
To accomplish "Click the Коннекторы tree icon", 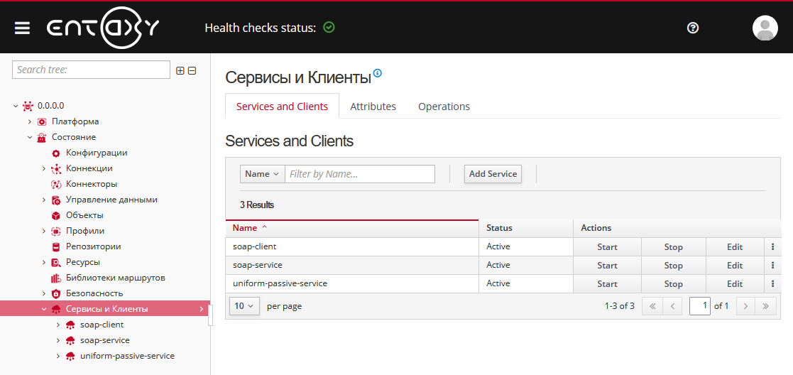I will pyautogui.click(x=56, y=184).
